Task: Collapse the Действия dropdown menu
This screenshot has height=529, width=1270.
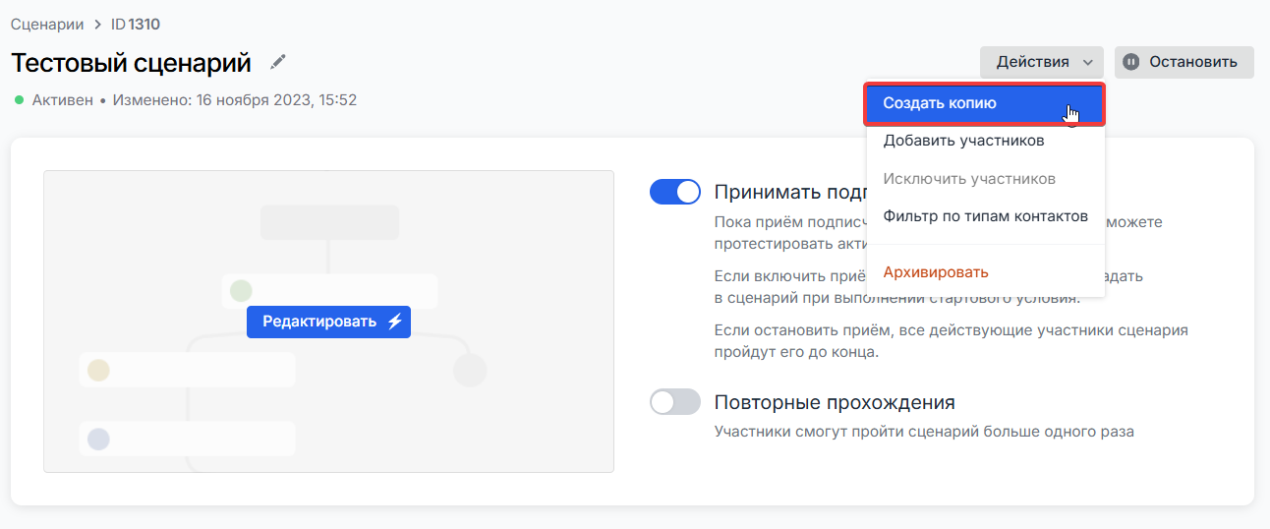Action: click(x=1041, y=62)
